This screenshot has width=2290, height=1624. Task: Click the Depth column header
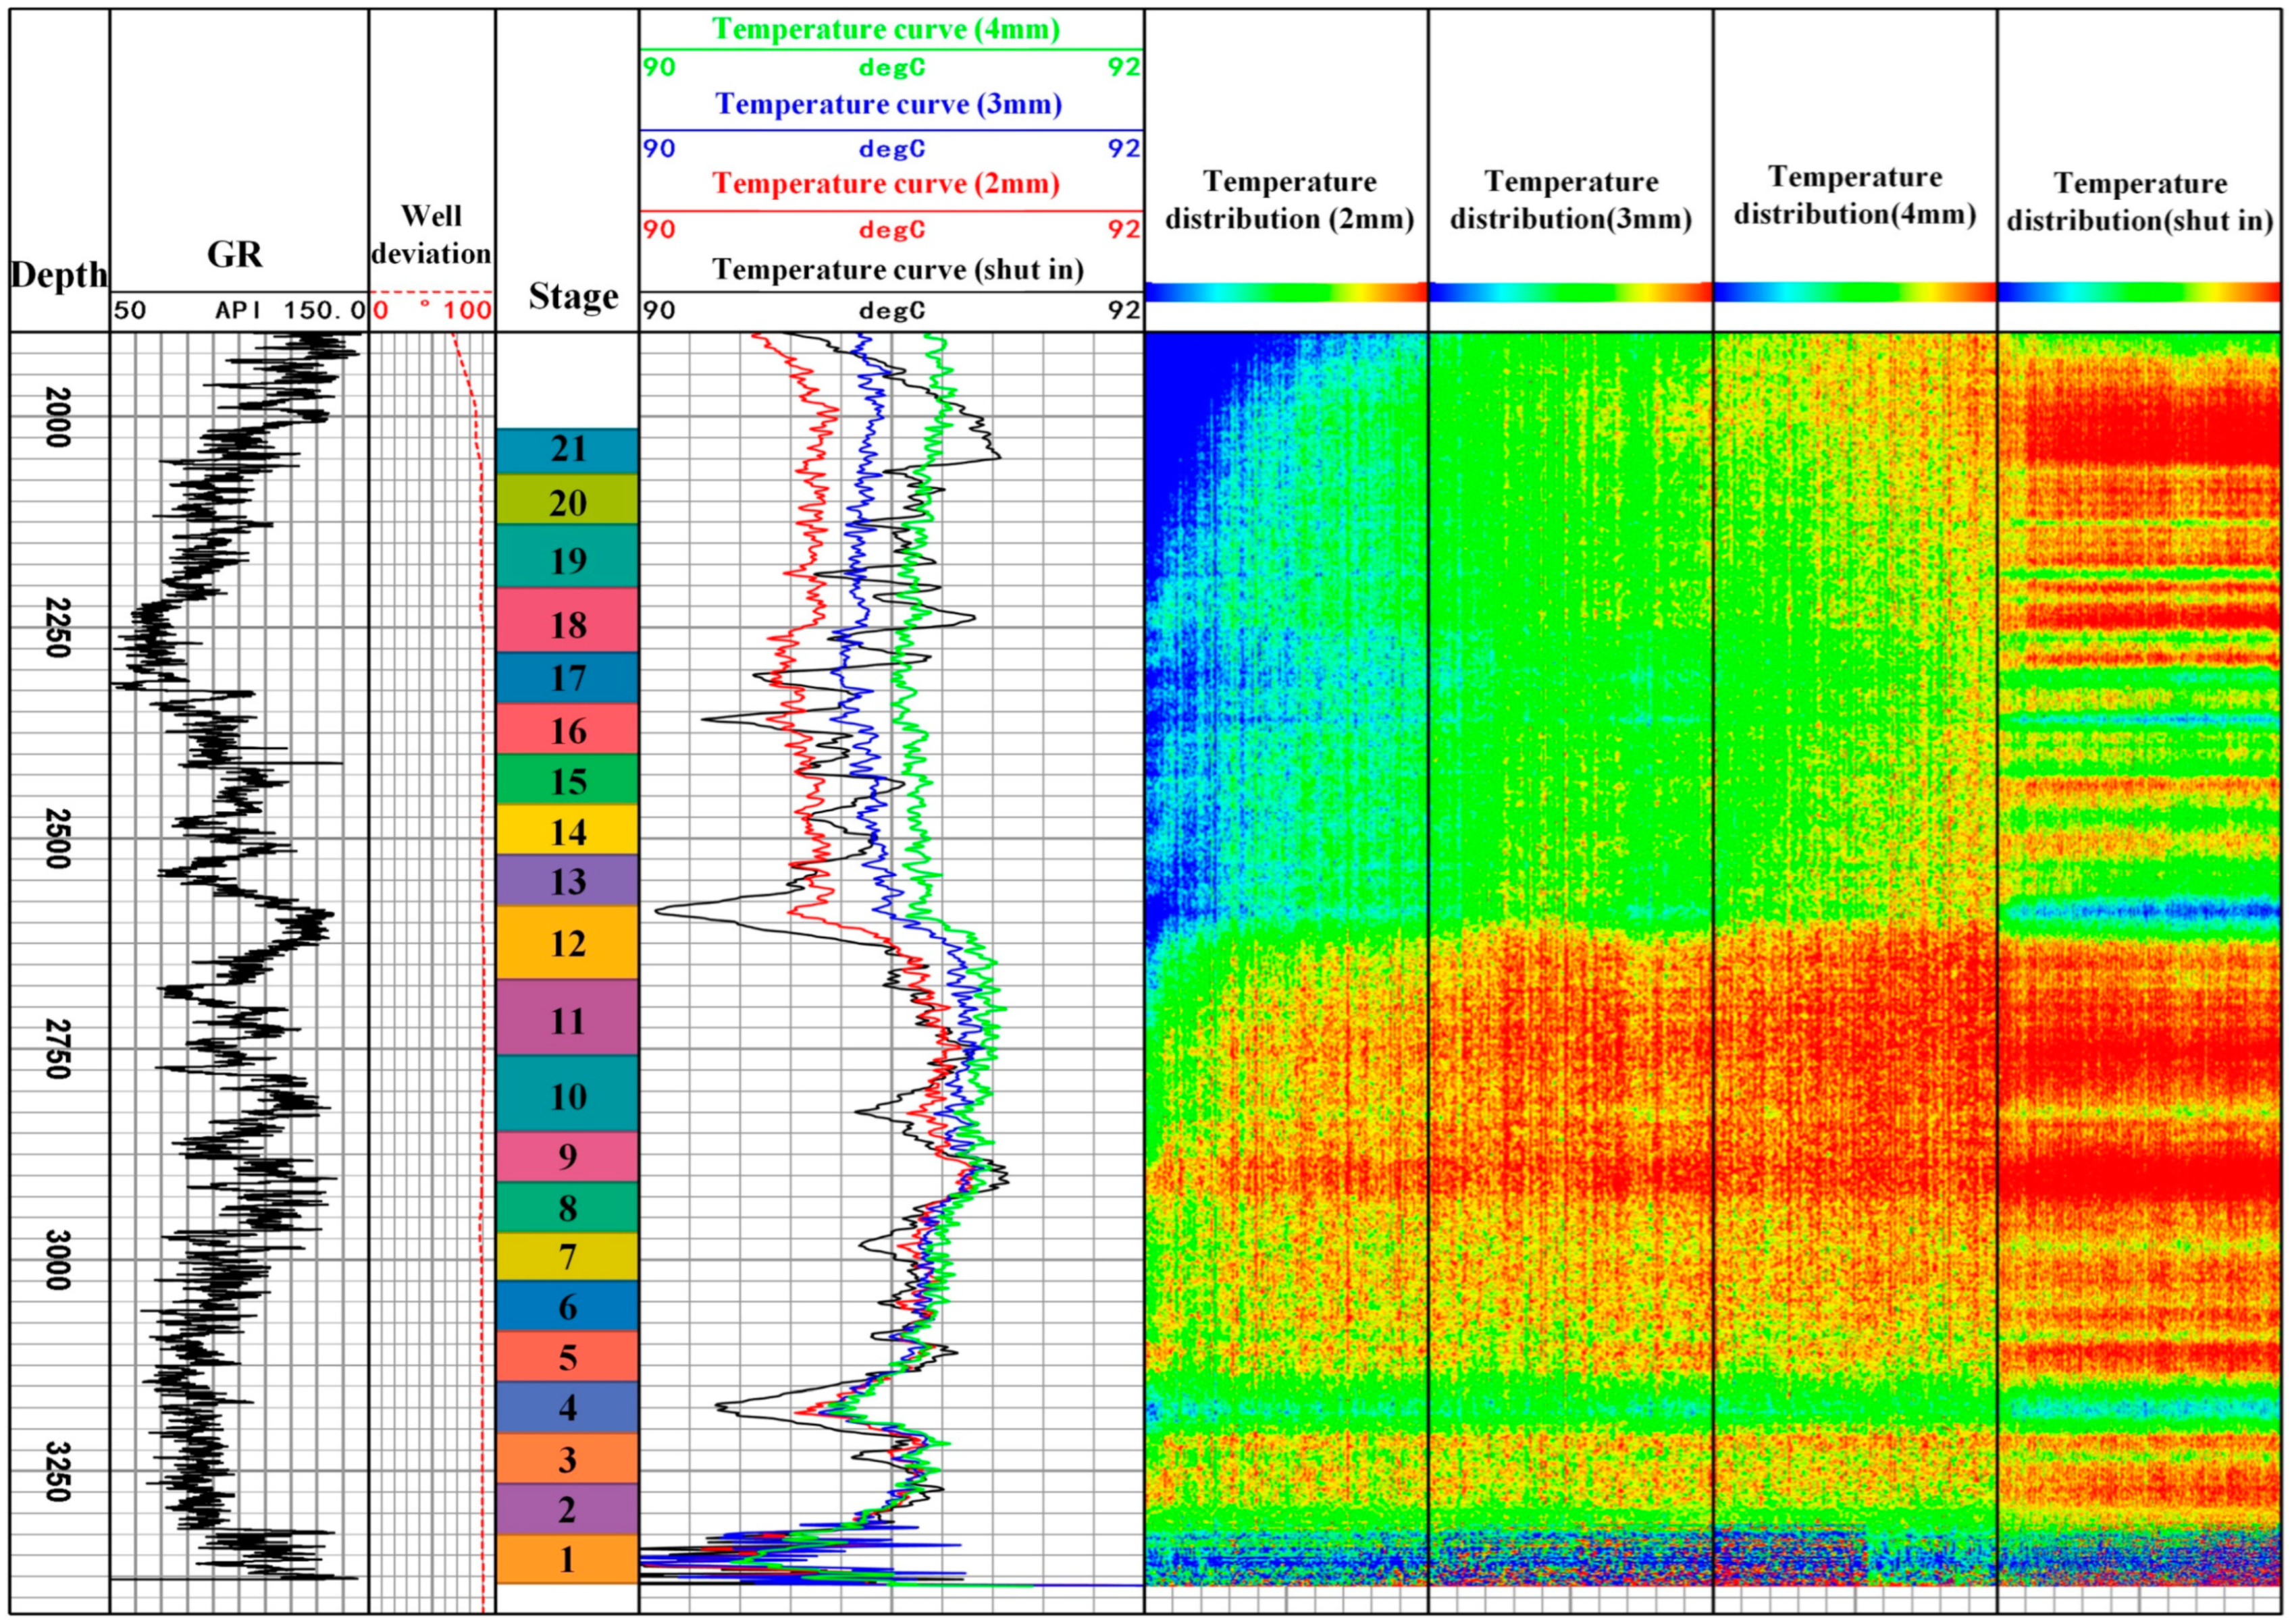click(59, 275)
